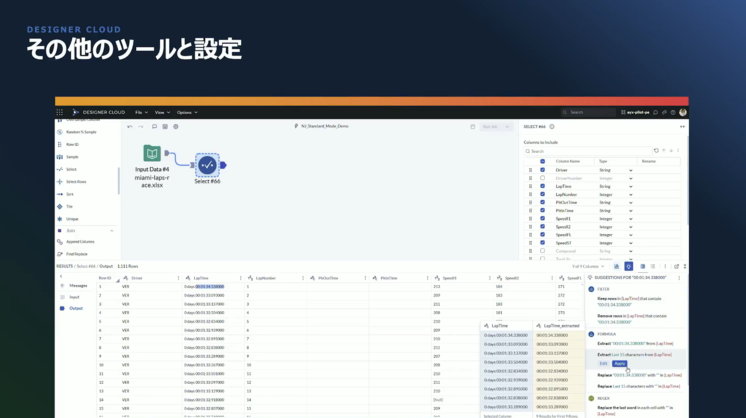Open the help question mark icon
The width and height of the screenshot is (746, 418).
point(673,113)
